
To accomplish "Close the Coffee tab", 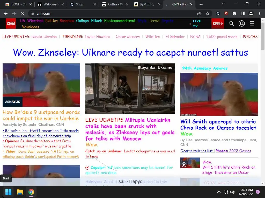I will (x=127, y=4).
